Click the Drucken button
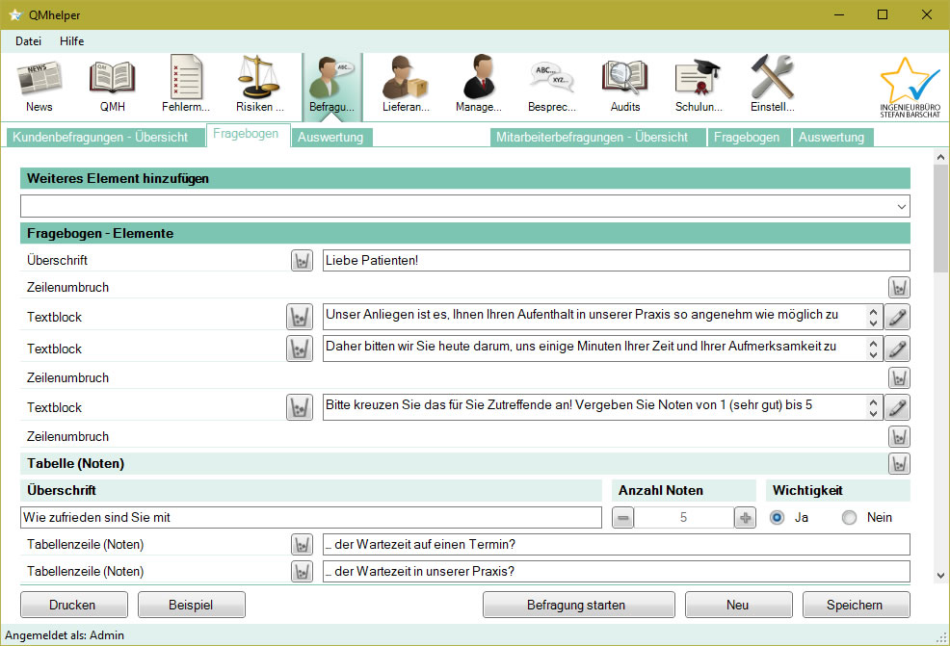Screen dimensions: 950x646 72,605
